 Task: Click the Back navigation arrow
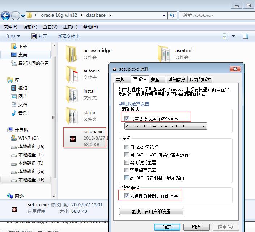pyautogui.click(x=5, y=16)
